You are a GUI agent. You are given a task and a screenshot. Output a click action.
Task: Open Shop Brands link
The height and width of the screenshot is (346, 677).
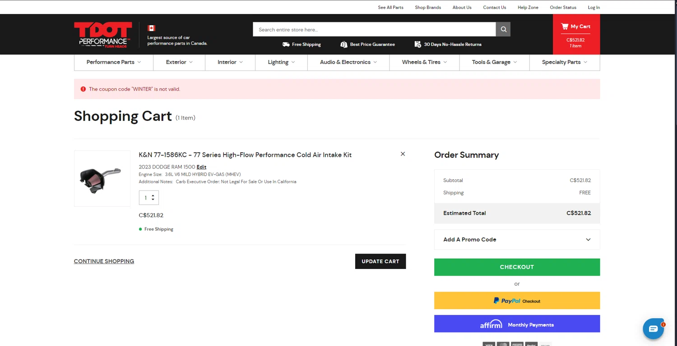coord(428,7)
